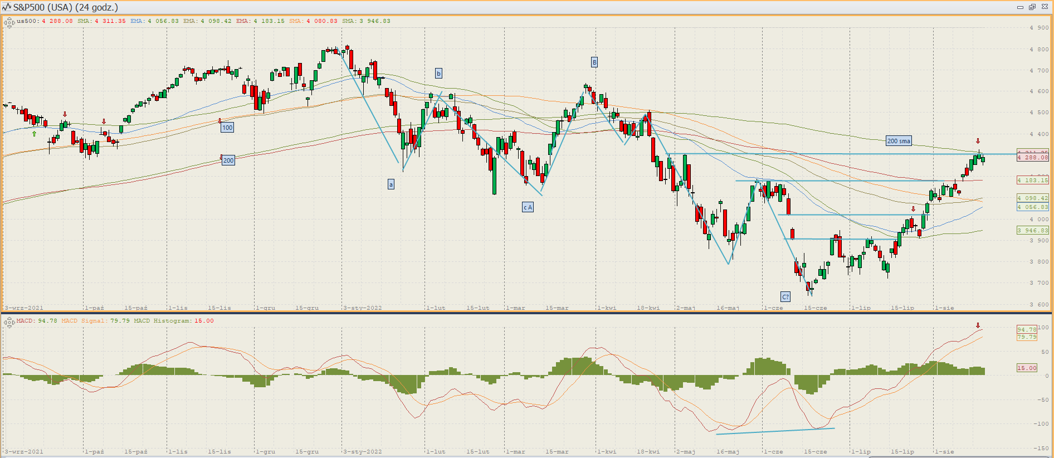Select the wave label "B" near the April peak

[x=594, y=62]
